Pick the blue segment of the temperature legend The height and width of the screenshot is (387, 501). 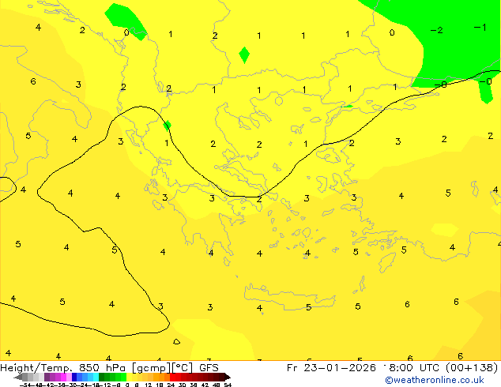tap(79, 377)
